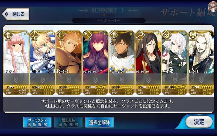The width and height of the screenshot is (217, 136).
Task: Tap the player avatar at top right
Action: tap(213, 7)
